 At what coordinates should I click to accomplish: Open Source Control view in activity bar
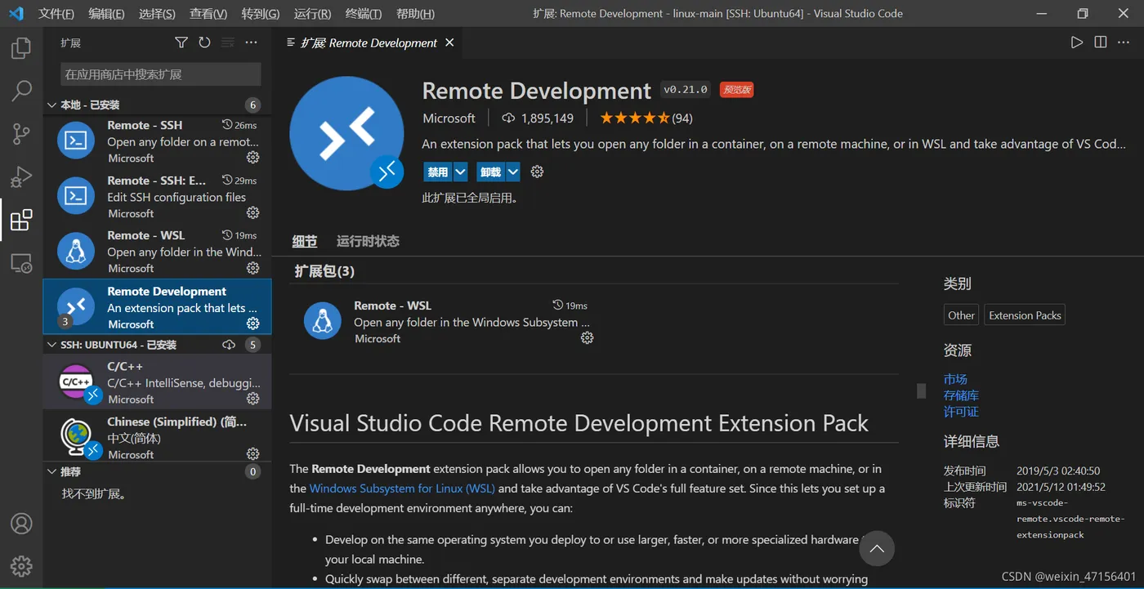[x=21, y=134]
